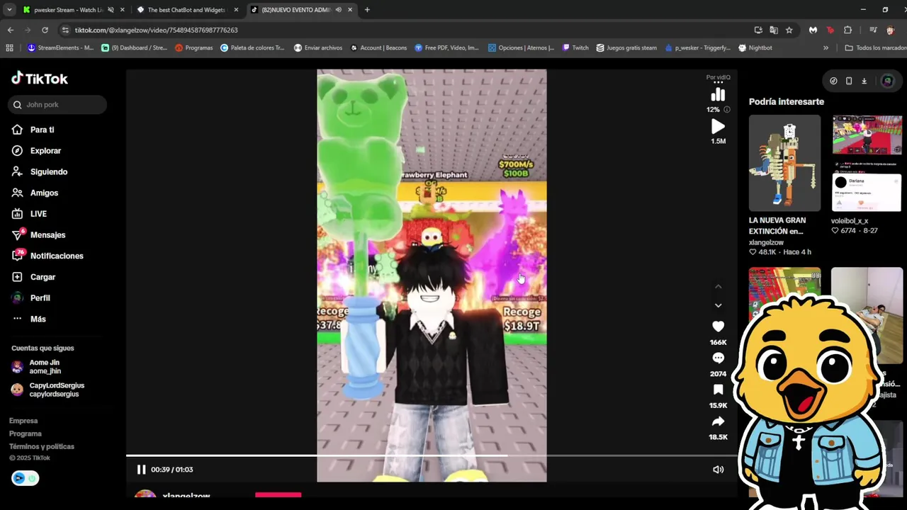The height and width of the screenshot is (510, 907).
Task: Open the LIVE section
Action: pos(38,214)
